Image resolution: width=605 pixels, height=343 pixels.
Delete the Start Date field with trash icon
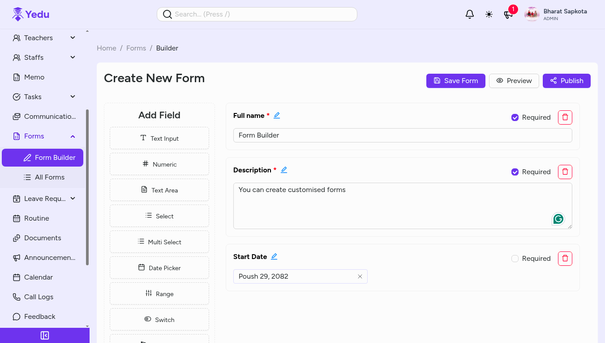[565, 259]
